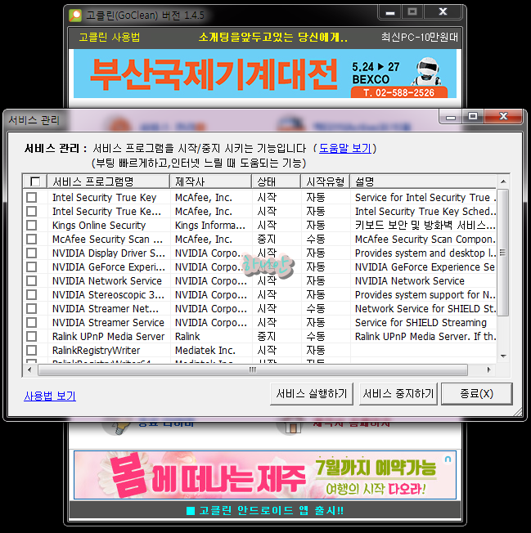Tick the checkbox for NVIDIA Display Driver S...
Viewport: 531px width, 533px height.
click(x=32, y=253)
